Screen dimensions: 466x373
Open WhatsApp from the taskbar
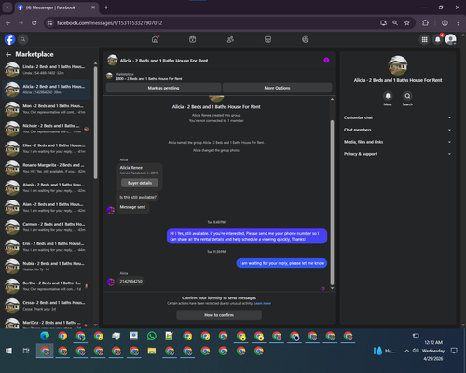click(152, 336)
